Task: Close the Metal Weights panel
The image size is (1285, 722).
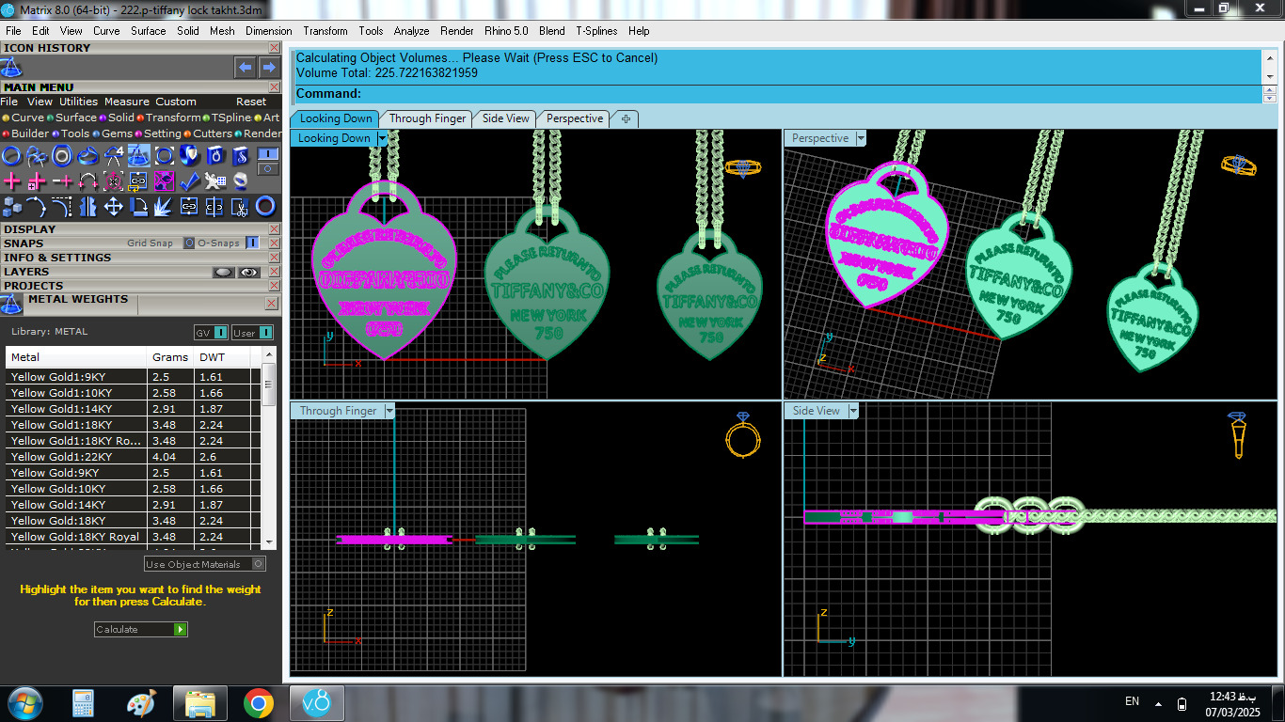Action: point(271,303)
